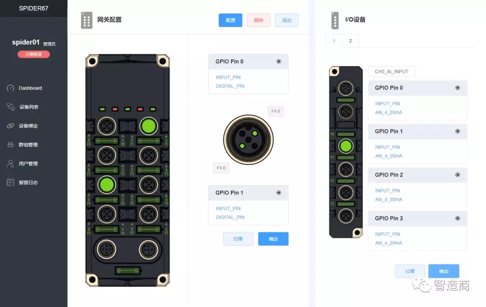Image resolution: width=486 pixels, height=307 pixels.
Task: Click the gateway module icon beside 网关配置
Action: pyautogui.click(x=87, y=20)
